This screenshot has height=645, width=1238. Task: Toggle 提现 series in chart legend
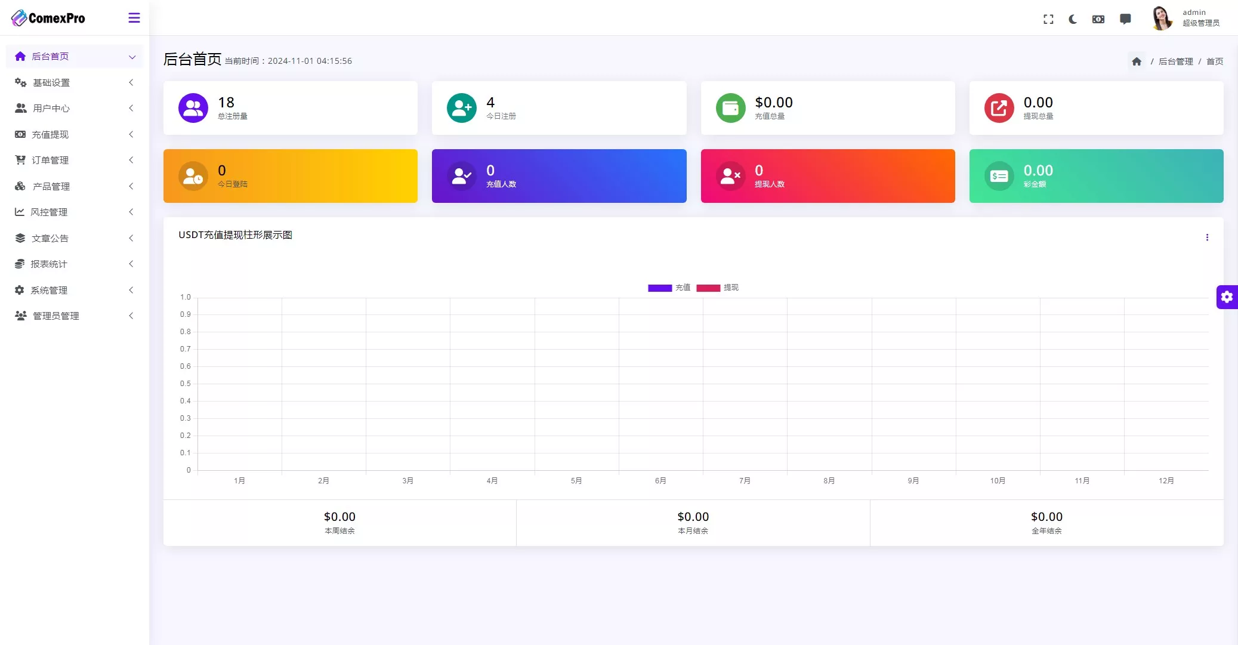tap(717, 288)
